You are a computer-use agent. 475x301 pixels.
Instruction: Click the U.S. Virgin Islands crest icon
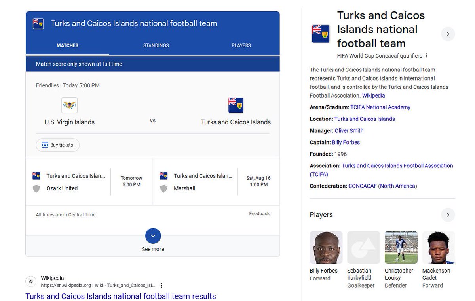tap(70, 105)
